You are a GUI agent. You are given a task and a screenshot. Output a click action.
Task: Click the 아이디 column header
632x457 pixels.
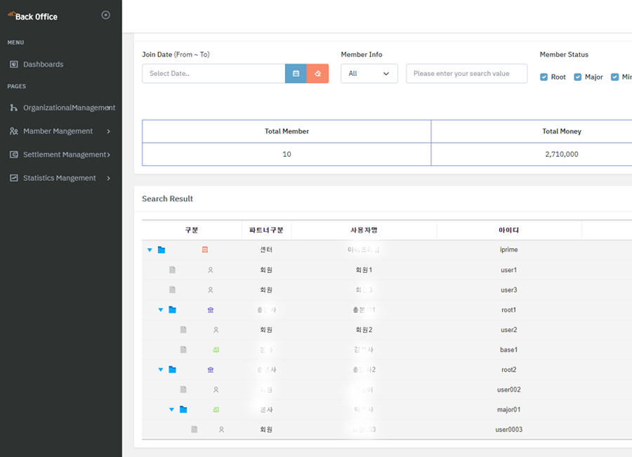(x=508, y=230)
